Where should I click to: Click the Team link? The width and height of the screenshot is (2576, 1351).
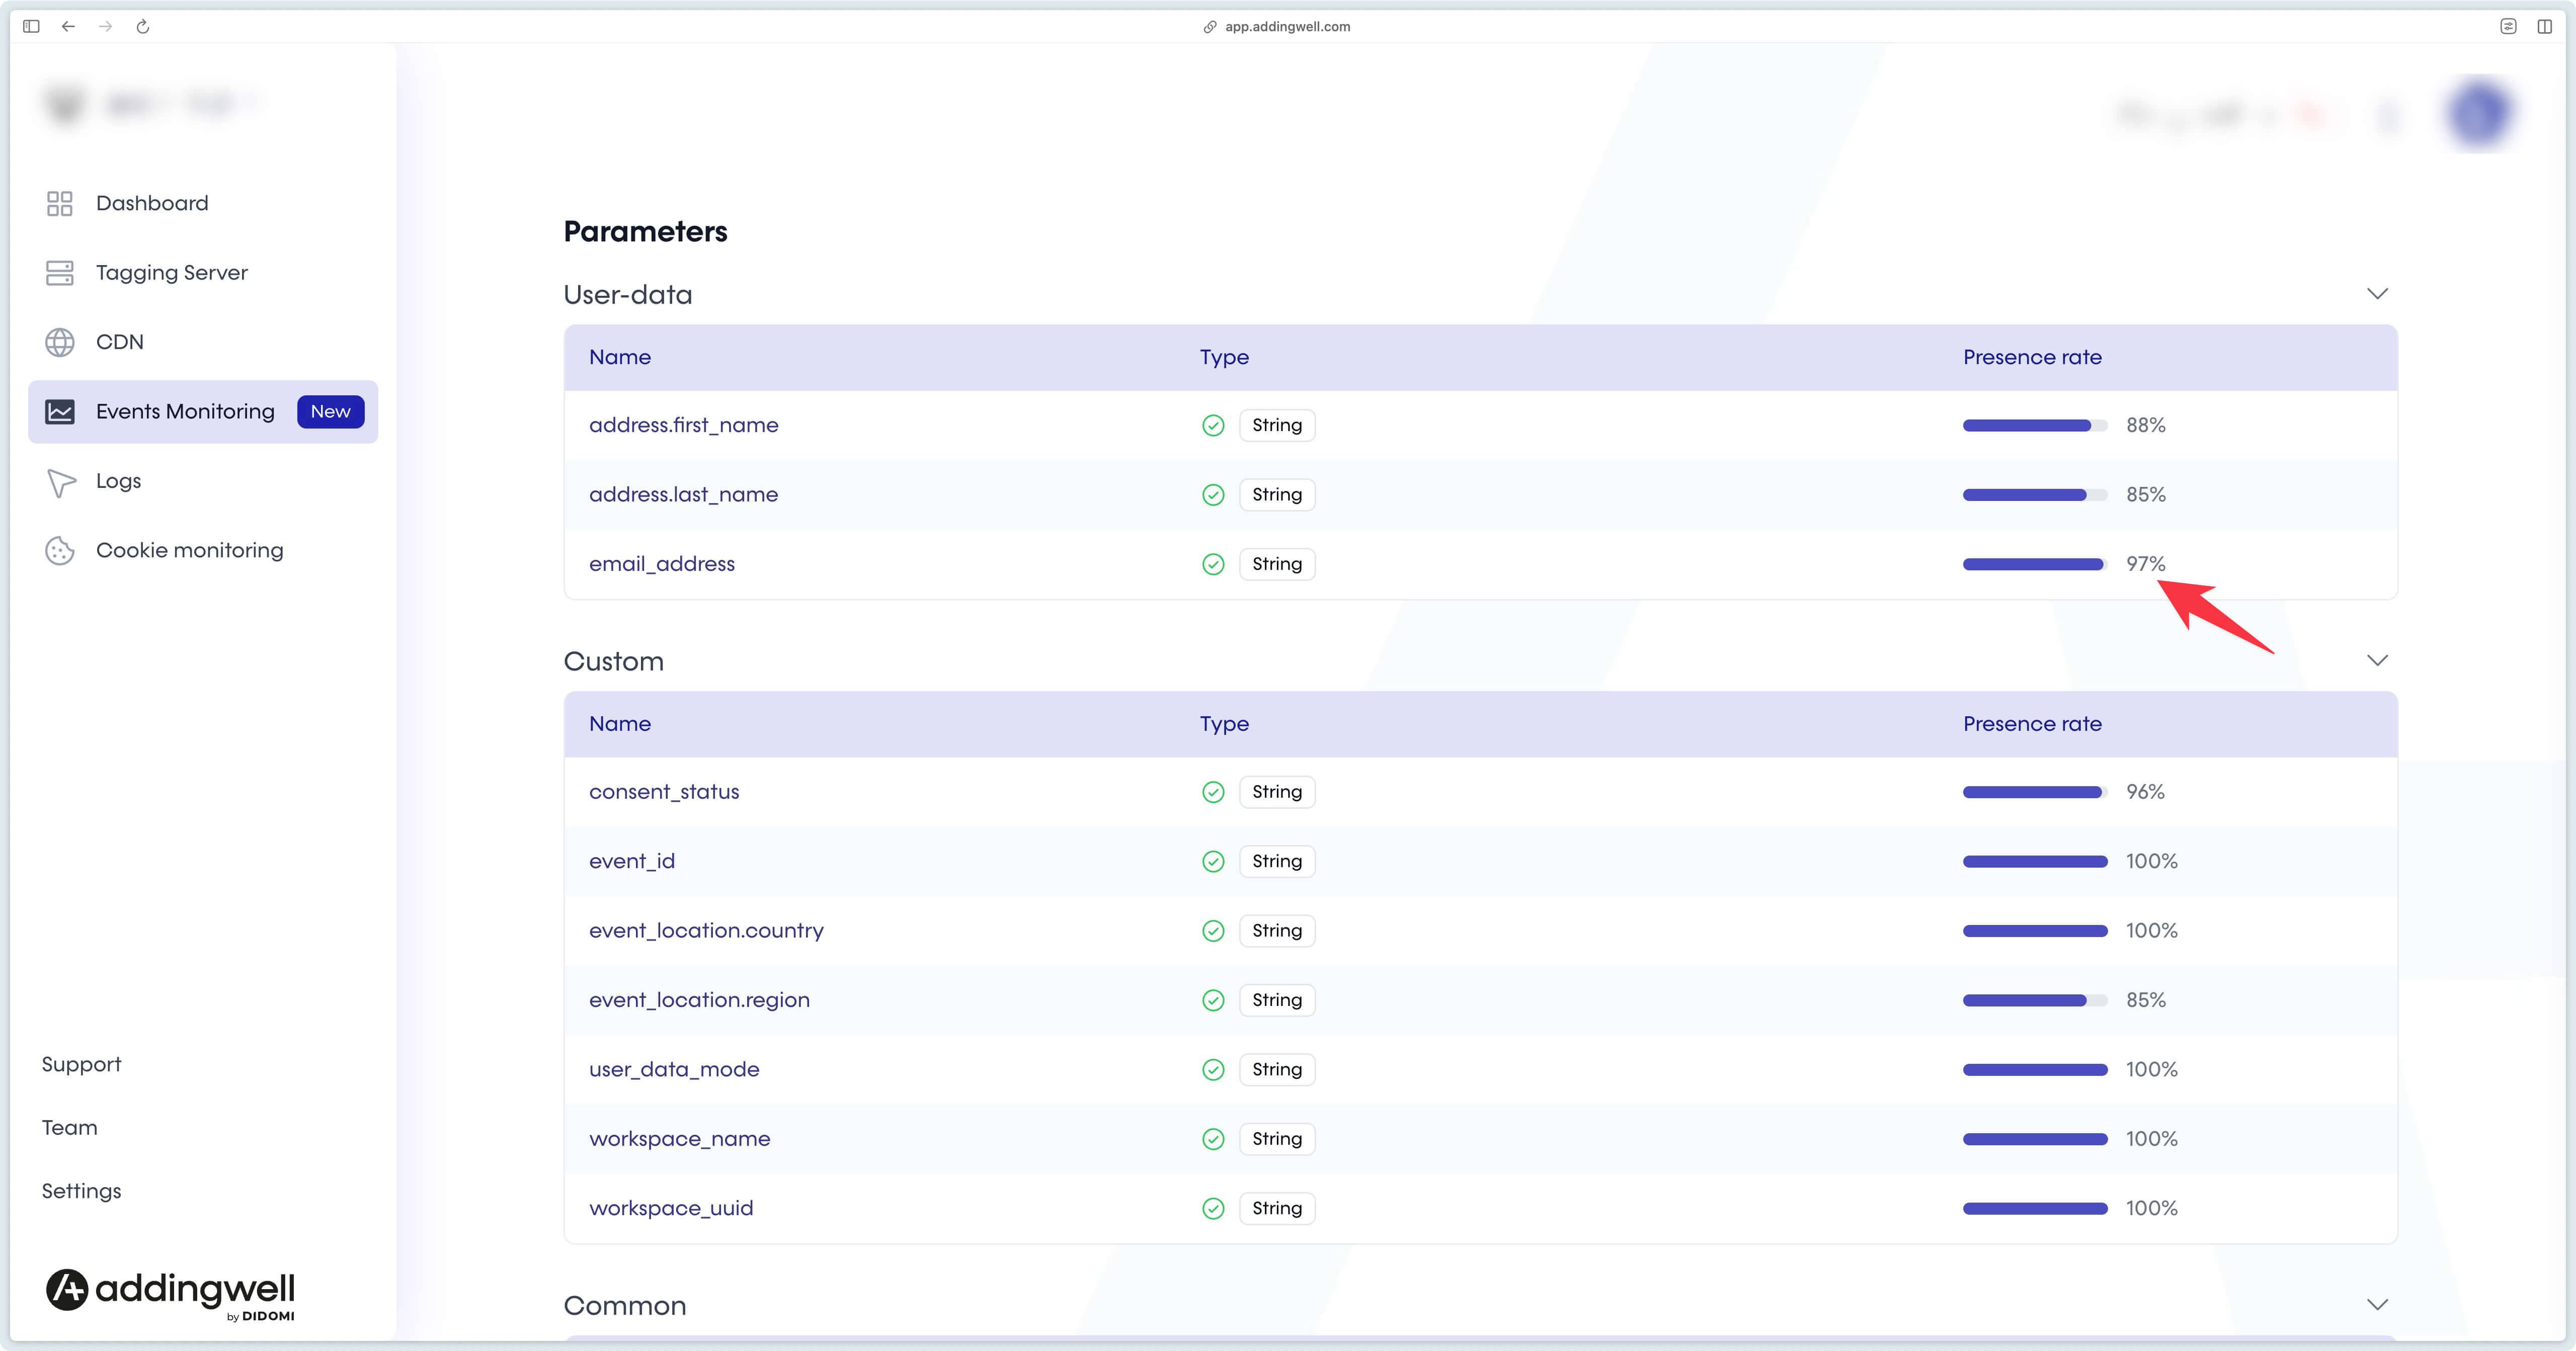[70, 1128]
